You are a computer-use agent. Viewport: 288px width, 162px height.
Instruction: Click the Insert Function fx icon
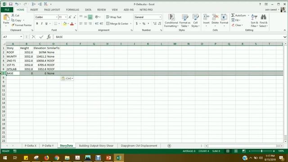(49, 37)
